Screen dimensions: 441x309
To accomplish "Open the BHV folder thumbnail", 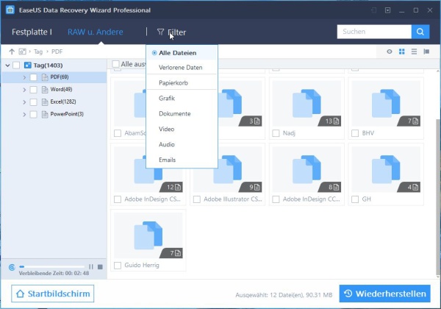I will (x=386, y=104).
